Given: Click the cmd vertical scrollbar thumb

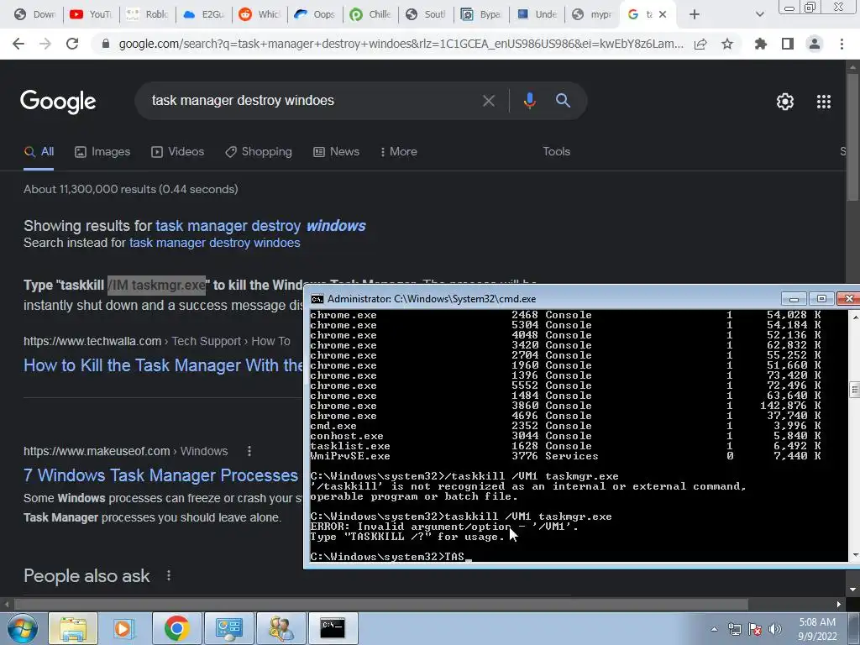Looking at the screenshot, I should pos(854,390).
